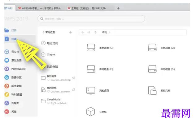The width and height of the screenshot is (196, 123).
Task: Click the 打开 folder icon in sidebar
Action: point(7,30)
